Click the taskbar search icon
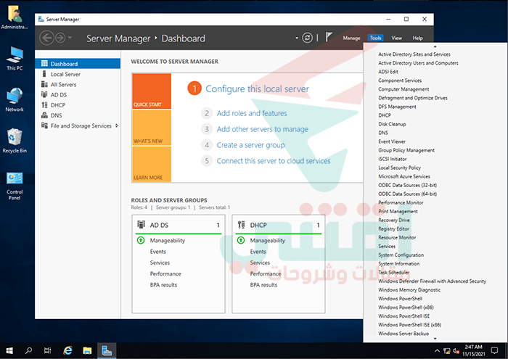The height and width of the screenshot is (359, 508). 28,350
